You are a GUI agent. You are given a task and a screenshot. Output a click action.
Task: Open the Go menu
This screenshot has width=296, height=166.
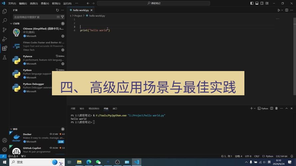click(x=56, y=3)
